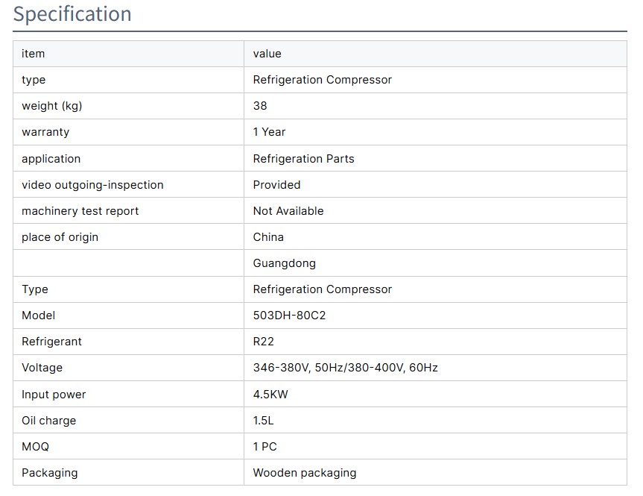Click the 'Provided' value cell

pos(276,185)
